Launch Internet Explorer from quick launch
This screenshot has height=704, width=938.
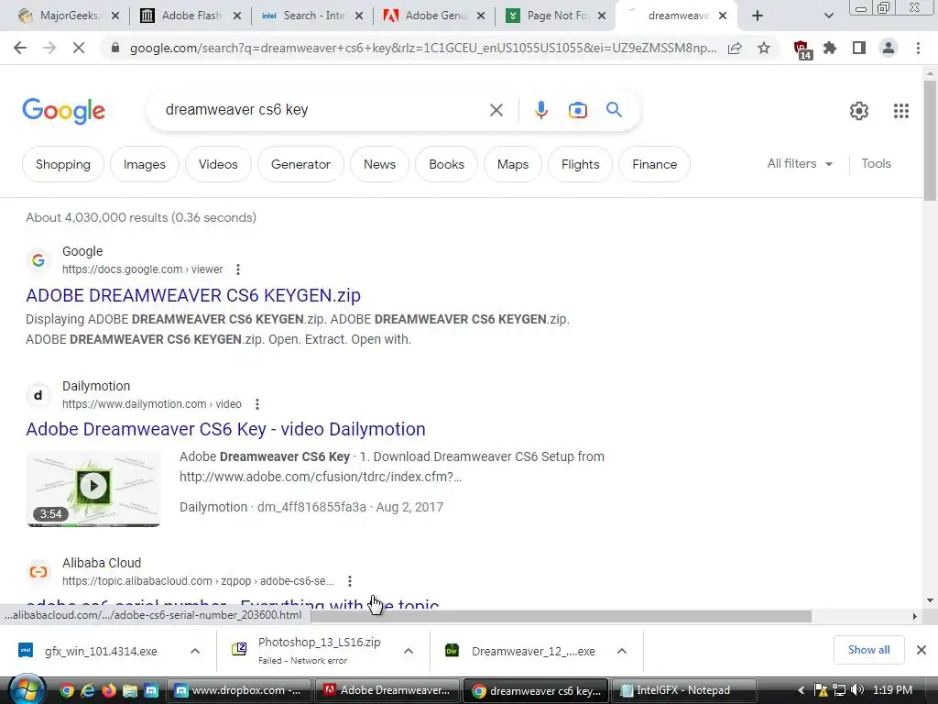pyautogui.click(x=88, y=691)
